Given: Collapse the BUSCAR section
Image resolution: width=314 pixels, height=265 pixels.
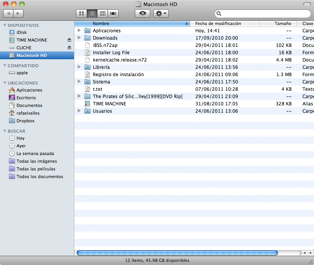Looking at the screenshot, I should (x=5, y=131).
